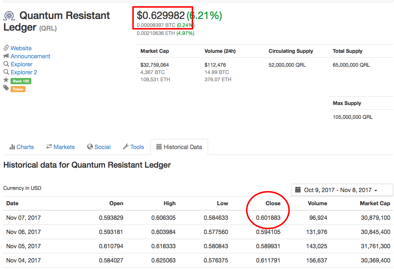The width and height of the screenshot is (394, 269).
Task: Click the Volume (24h) heading
Action: 220,51
